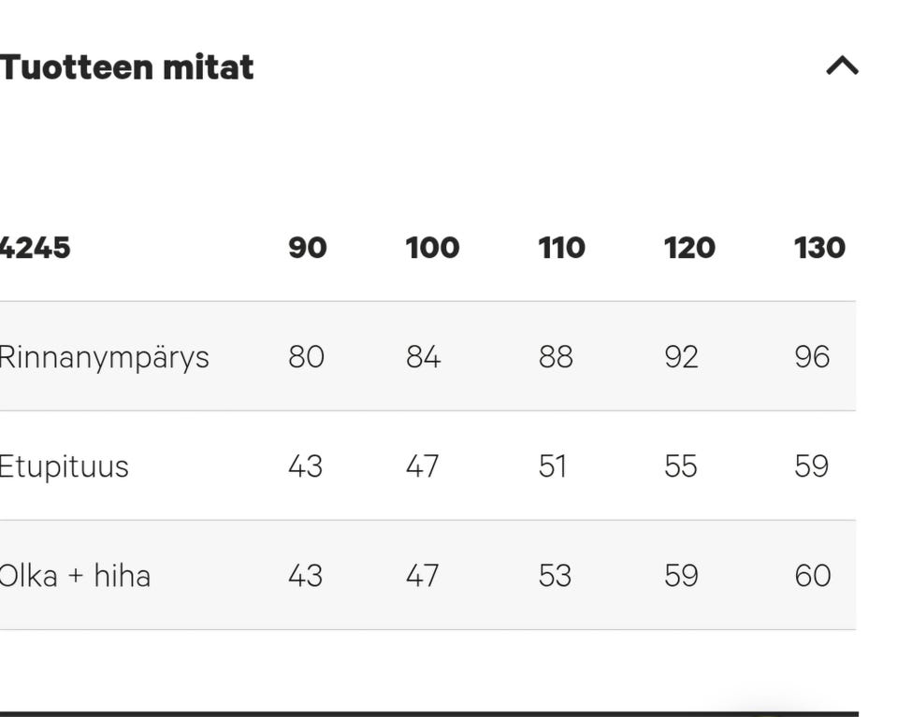Viewport: 898px width, 717px height.
Task: Click Olka + hiha value 60
Action: point(813,576)
